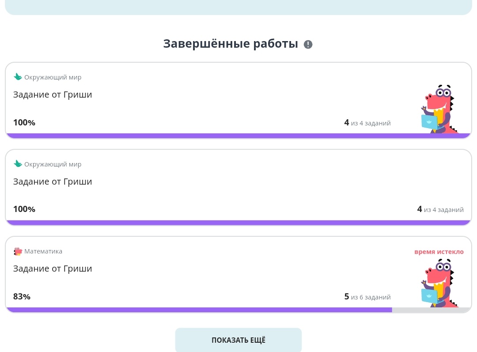Click the first card's full purple progress bar
Screen dimensions: 477x352
(x=238, y=136)
